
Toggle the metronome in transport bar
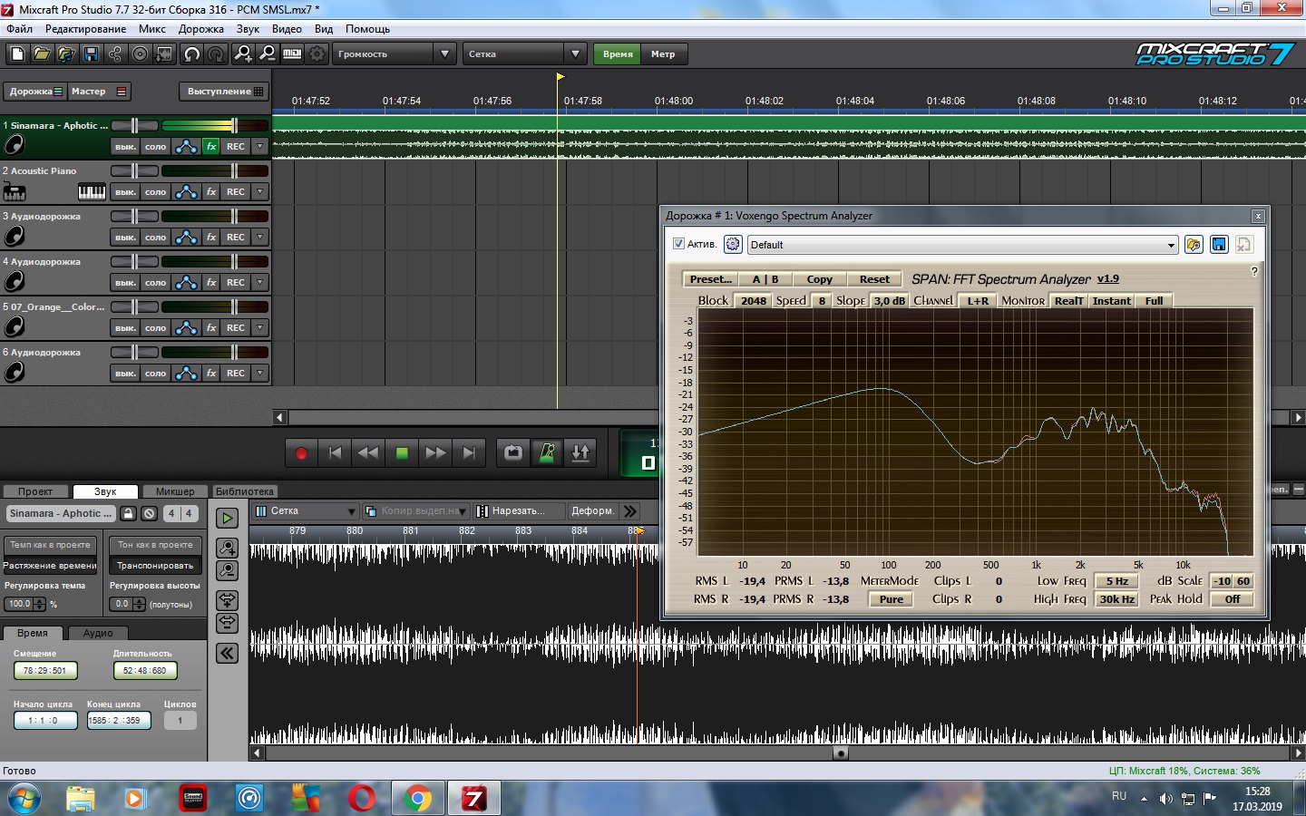[x=547, y=452]
